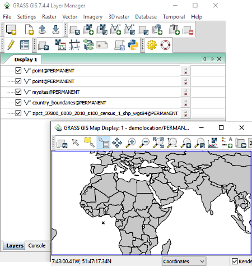
Task: Select the Pan tool in Map Display
Action: tap(117, 143)
